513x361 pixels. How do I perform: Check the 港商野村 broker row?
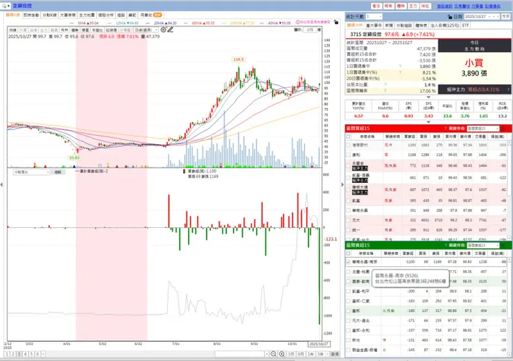(x=348, y=146)
